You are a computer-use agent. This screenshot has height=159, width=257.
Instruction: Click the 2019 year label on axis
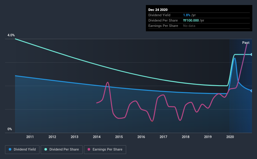[x=208, y=137]
